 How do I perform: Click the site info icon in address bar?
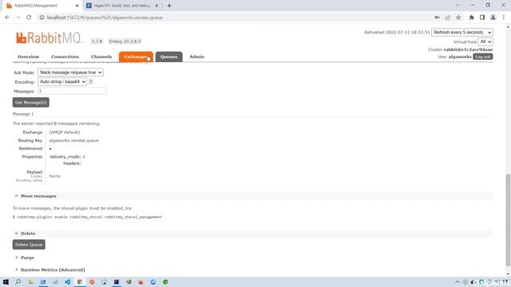tap(42, 18)
